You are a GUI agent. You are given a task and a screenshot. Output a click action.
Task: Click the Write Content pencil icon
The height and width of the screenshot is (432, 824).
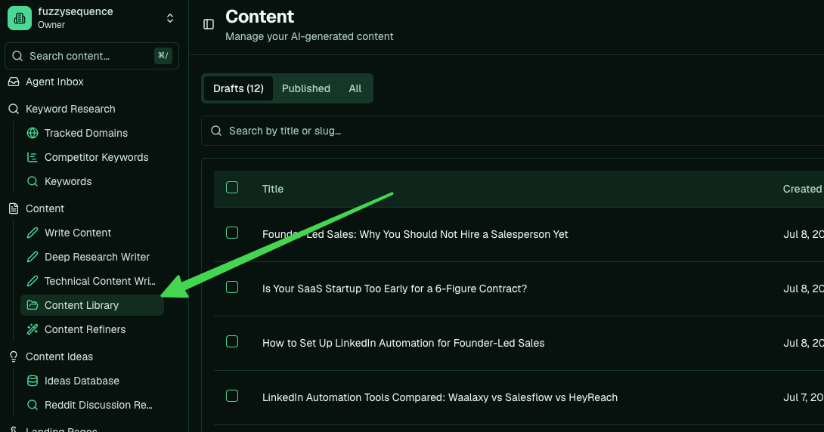coord(33,233)
